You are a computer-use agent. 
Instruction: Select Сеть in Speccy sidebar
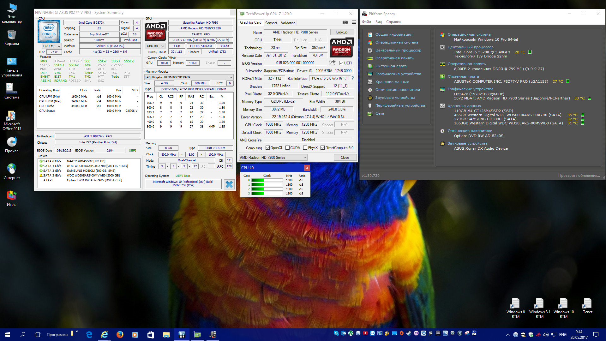point(380,113)
